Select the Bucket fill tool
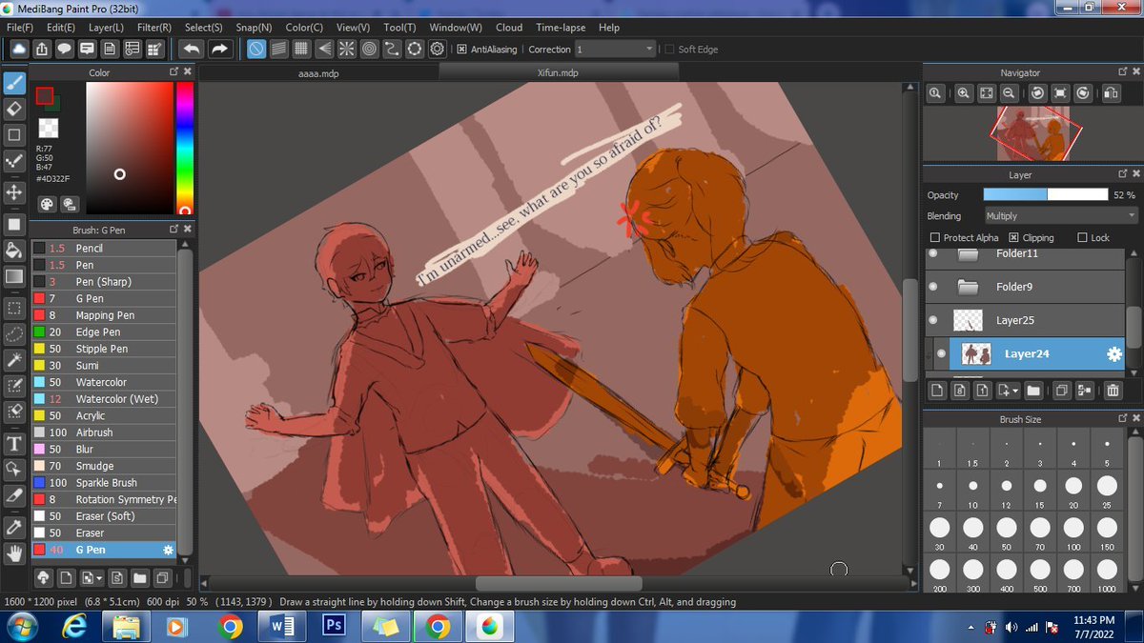The image size is (1144, 643). pos(14,251)
